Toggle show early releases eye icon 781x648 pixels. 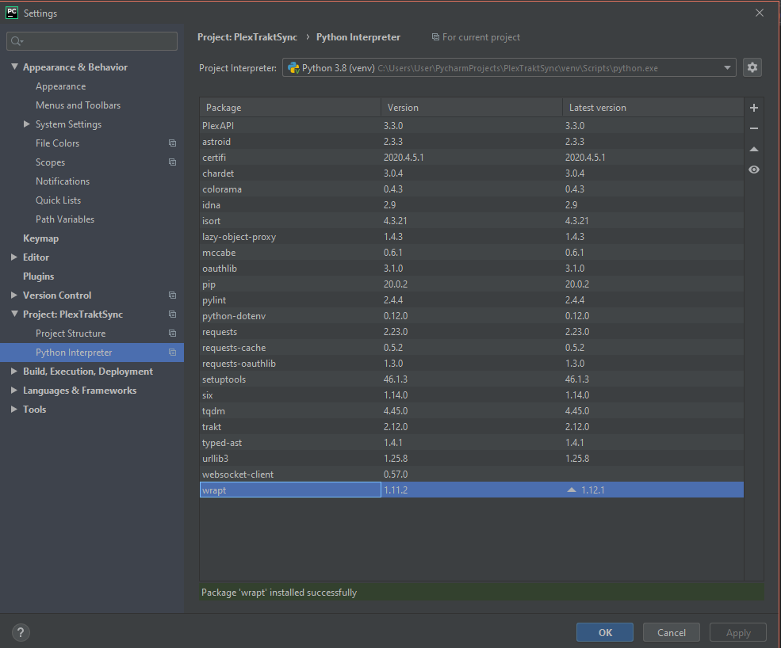tap(753, 170)
